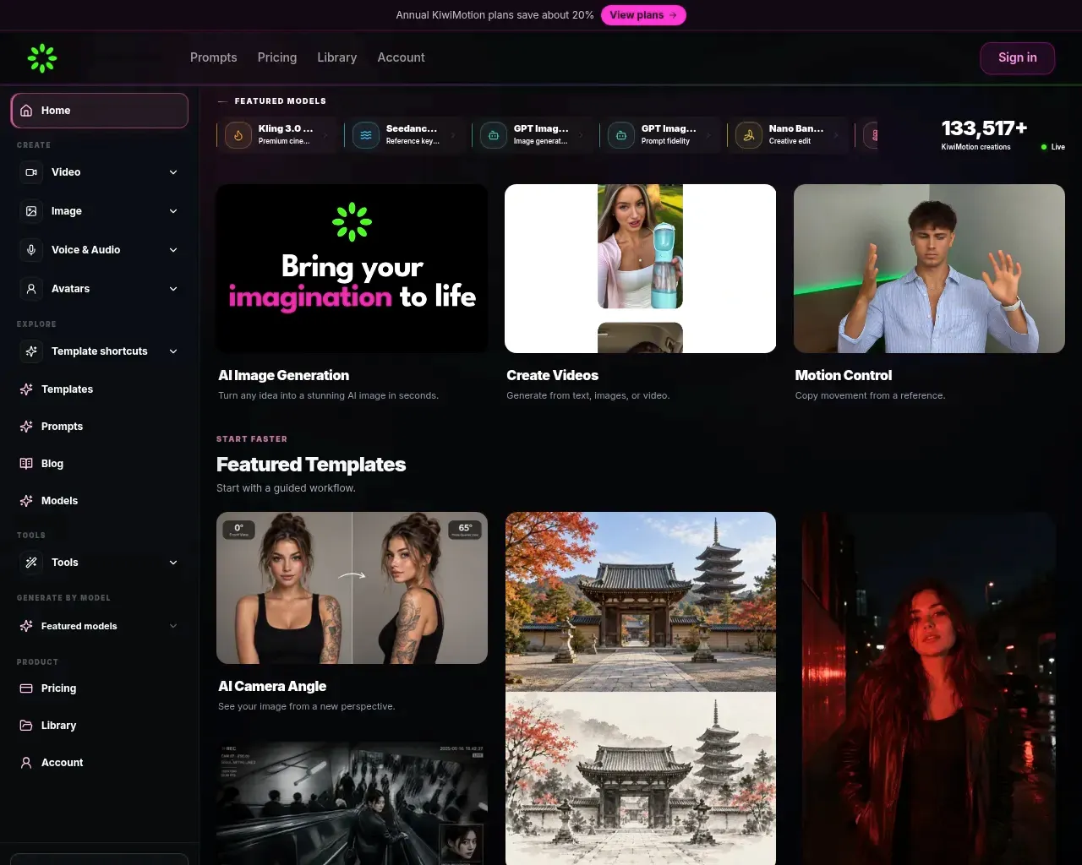Click the Create Videos preview image
The width and height of the screenshot is (1082, 865).
tap(640, 269)
